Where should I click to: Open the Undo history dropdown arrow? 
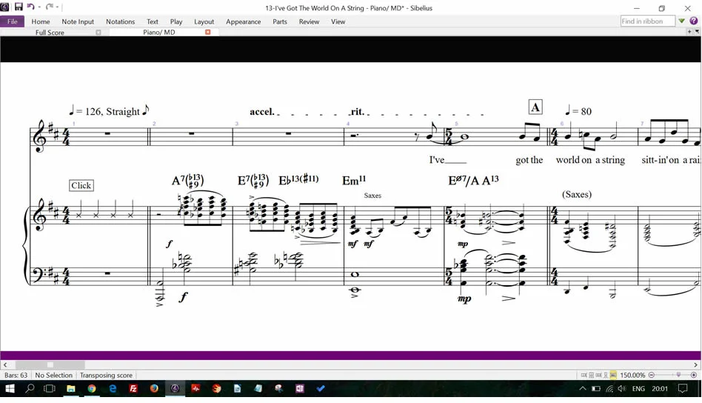pyautogui.click(x=39, y=7)
